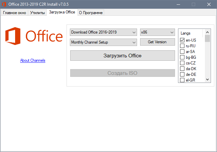Image resolution: width=217 pixels, height=152 pixels.
Task: Switch to the Главное окно tab
Action: [x=14, y=13]
